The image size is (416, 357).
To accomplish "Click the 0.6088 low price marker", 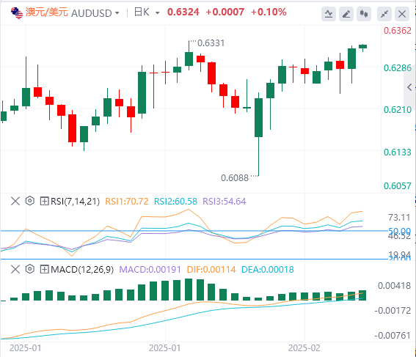I will point(235,178).
